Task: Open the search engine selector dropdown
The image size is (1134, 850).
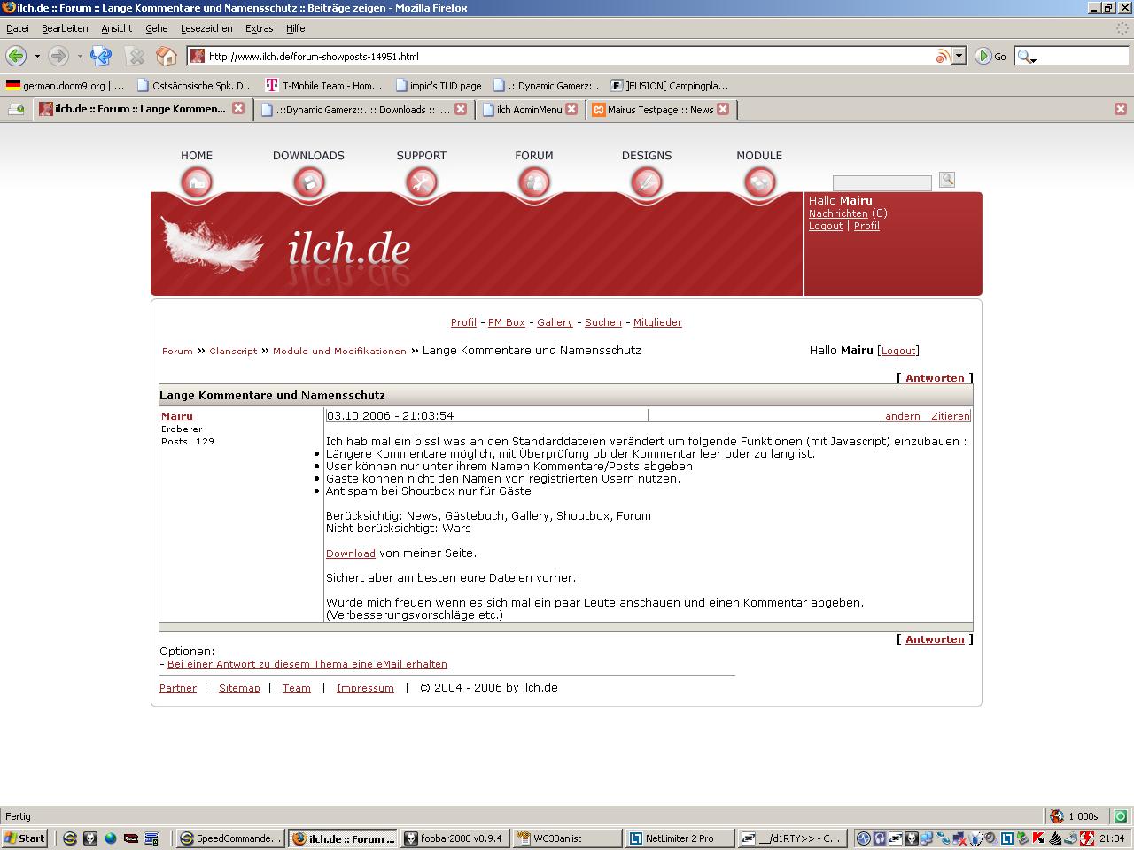Action: tap(1026, 57)
